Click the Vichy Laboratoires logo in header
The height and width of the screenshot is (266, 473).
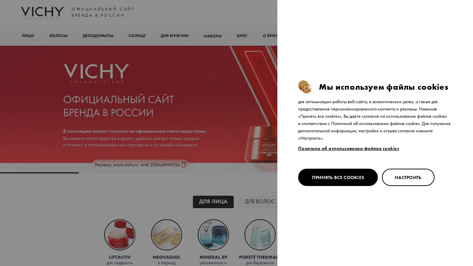coord(42,13)
